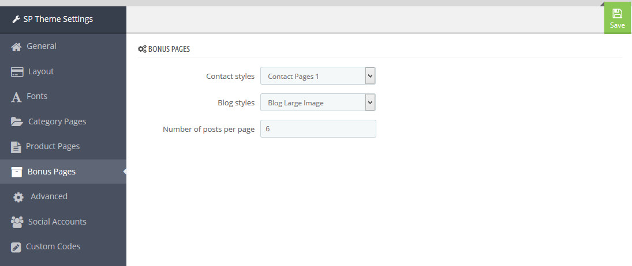Click the green Save button
The width and height of the screenshot is (632, 266).
coord(617,18)
